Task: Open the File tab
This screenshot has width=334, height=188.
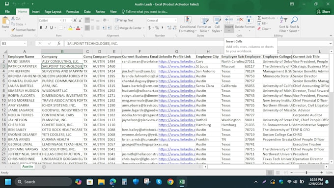Action: 7,12
